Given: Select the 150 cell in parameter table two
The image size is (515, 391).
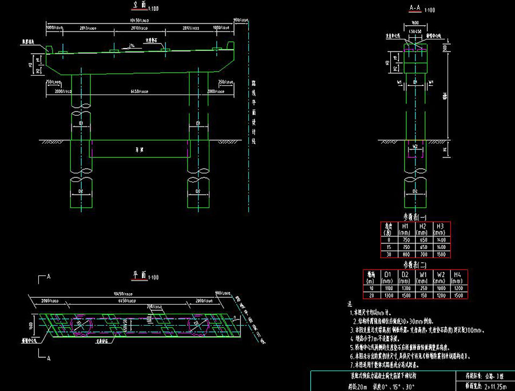Looking at the screenshot, I should [423, 295].
